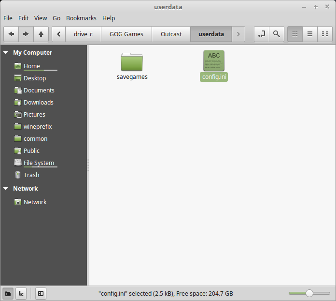
Task: Open the search magnifier icon
Action: tap(277, 34)
